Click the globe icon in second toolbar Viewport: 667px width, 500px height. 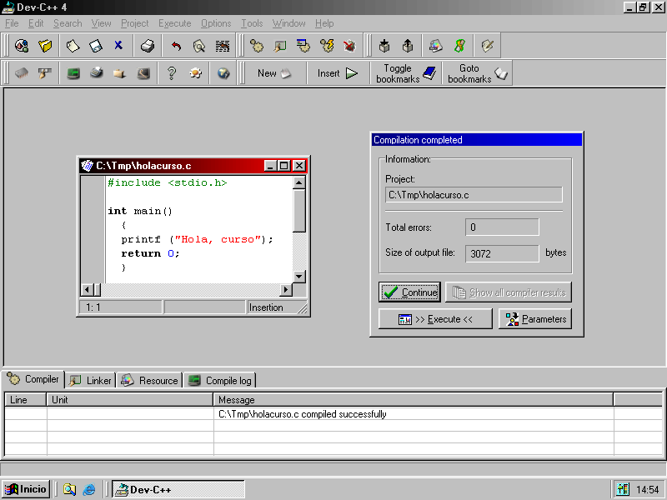[223, 73]
